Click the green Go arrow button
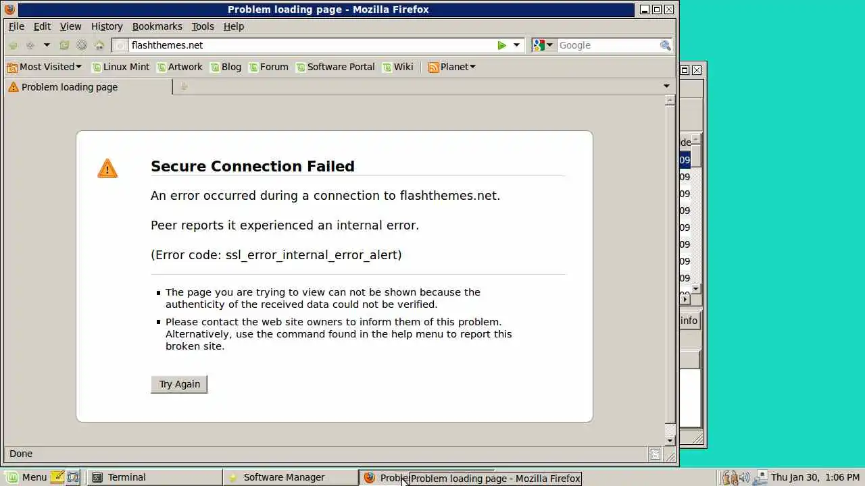 501,45
